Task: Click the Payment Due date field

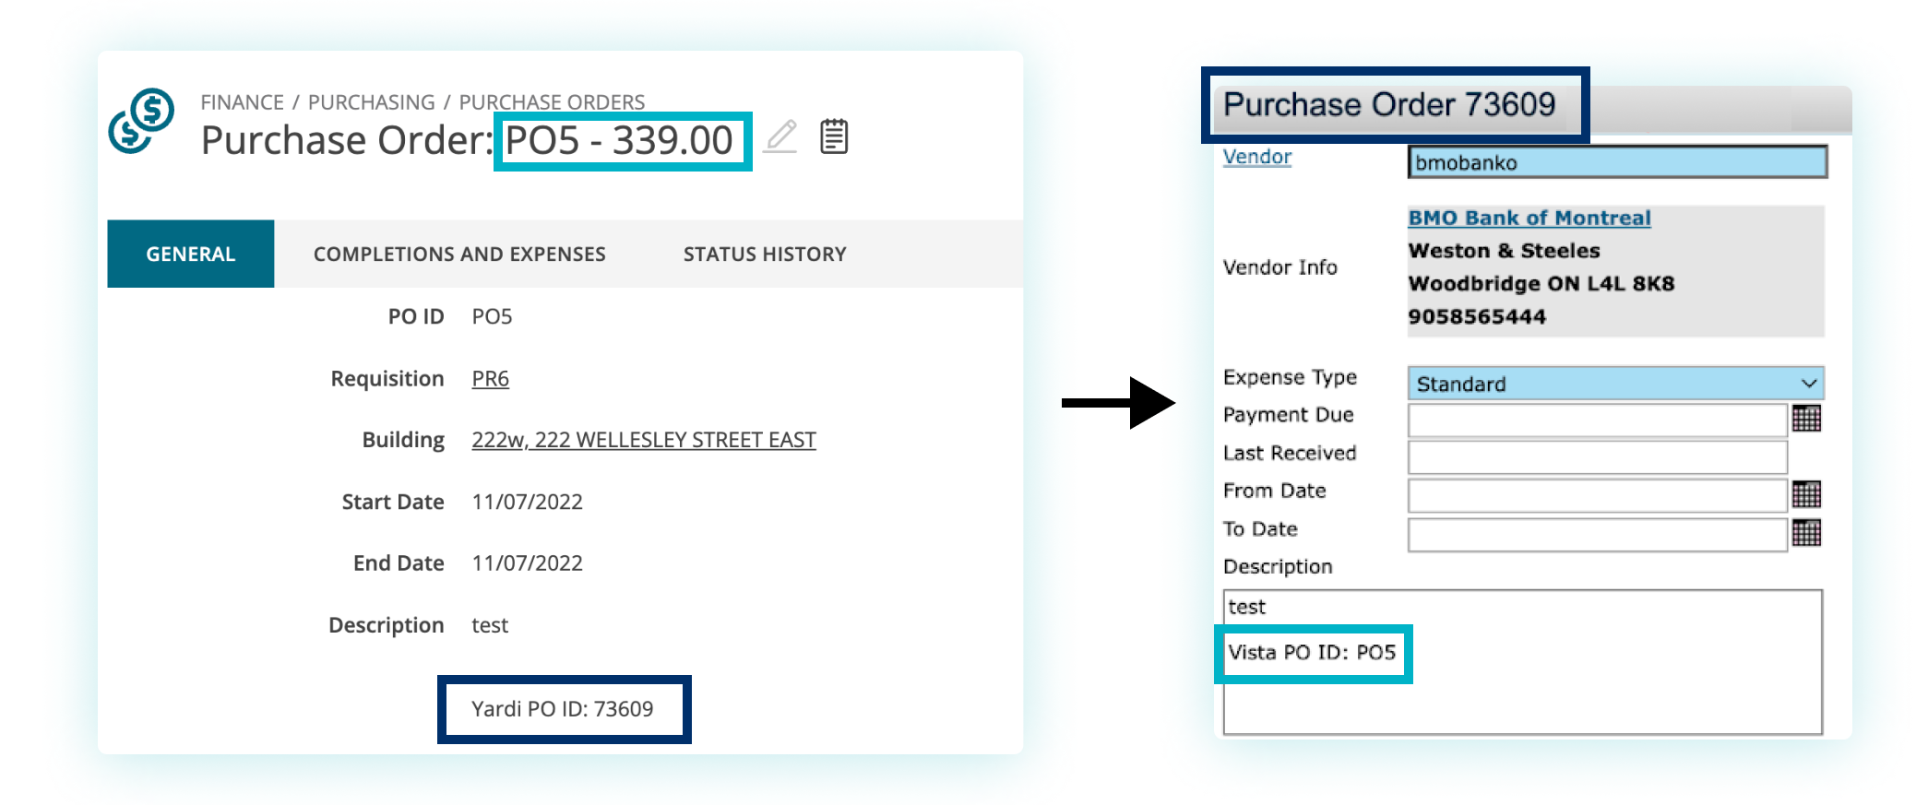Action: click(x=1598, y=420)
